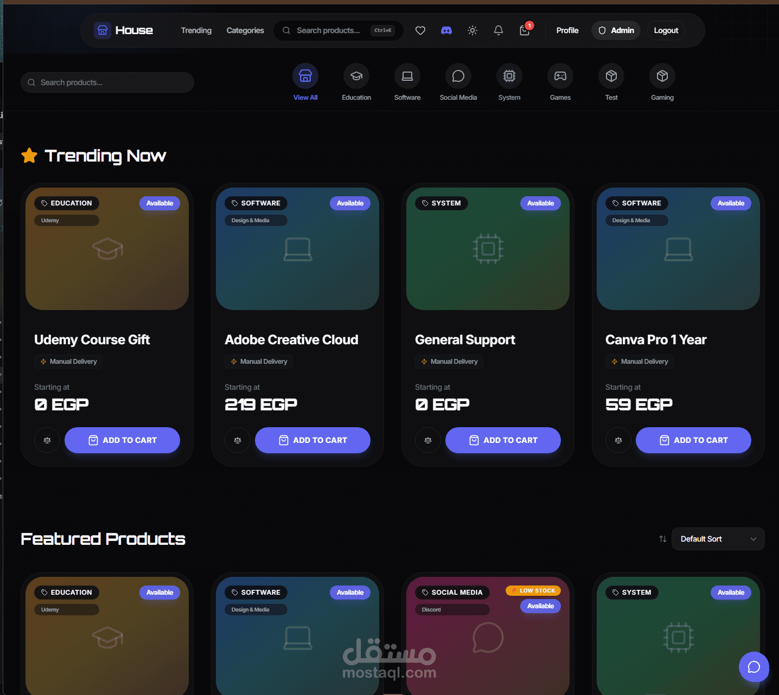Open the Categories nav item
This screenshot has width=779, height=695.
(x=245, y=30)
